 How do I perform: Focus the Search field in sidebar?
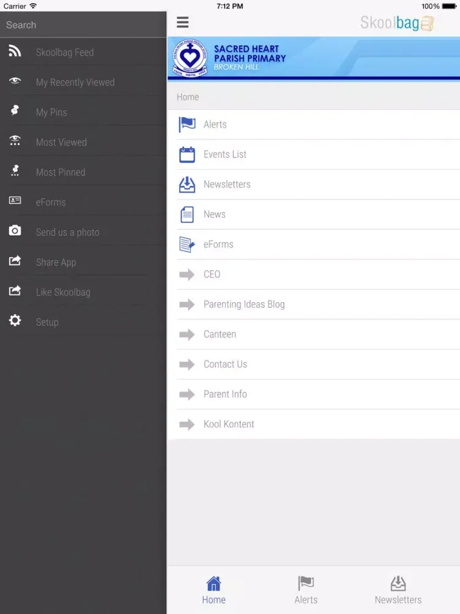point(83,25)
